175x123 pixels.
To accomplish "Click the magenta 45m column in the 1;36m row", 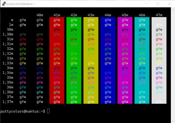I will (x=125, y=92).
